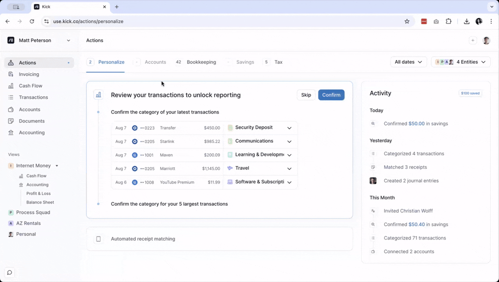Click Skip on the review card

point(306,95)
